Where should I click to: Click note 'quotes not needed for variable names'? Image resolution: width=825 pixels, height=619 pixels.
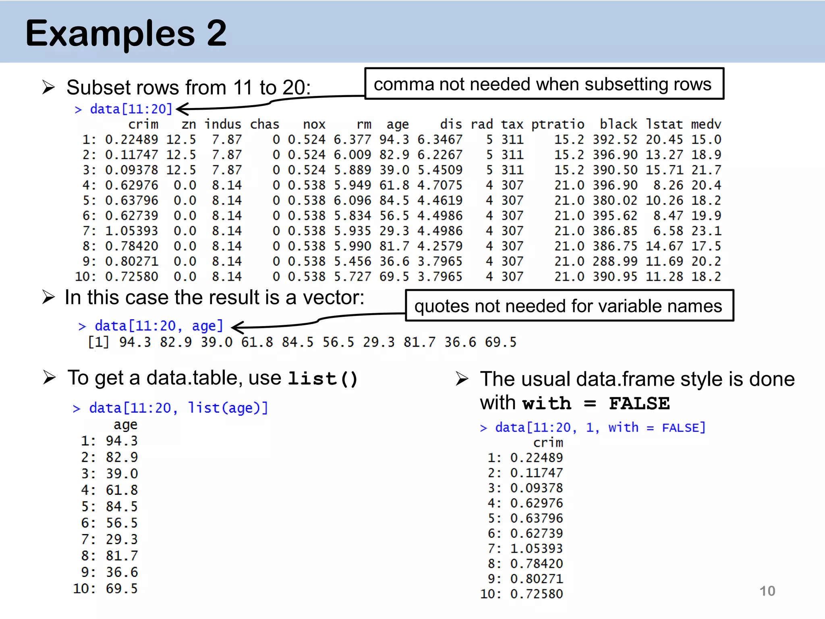click(569, 305)
